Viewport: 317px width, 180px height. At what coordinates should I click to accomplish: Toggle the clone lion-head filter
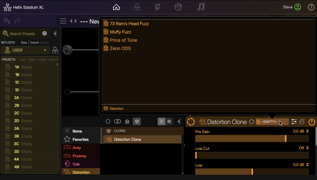tap(137, 121)
